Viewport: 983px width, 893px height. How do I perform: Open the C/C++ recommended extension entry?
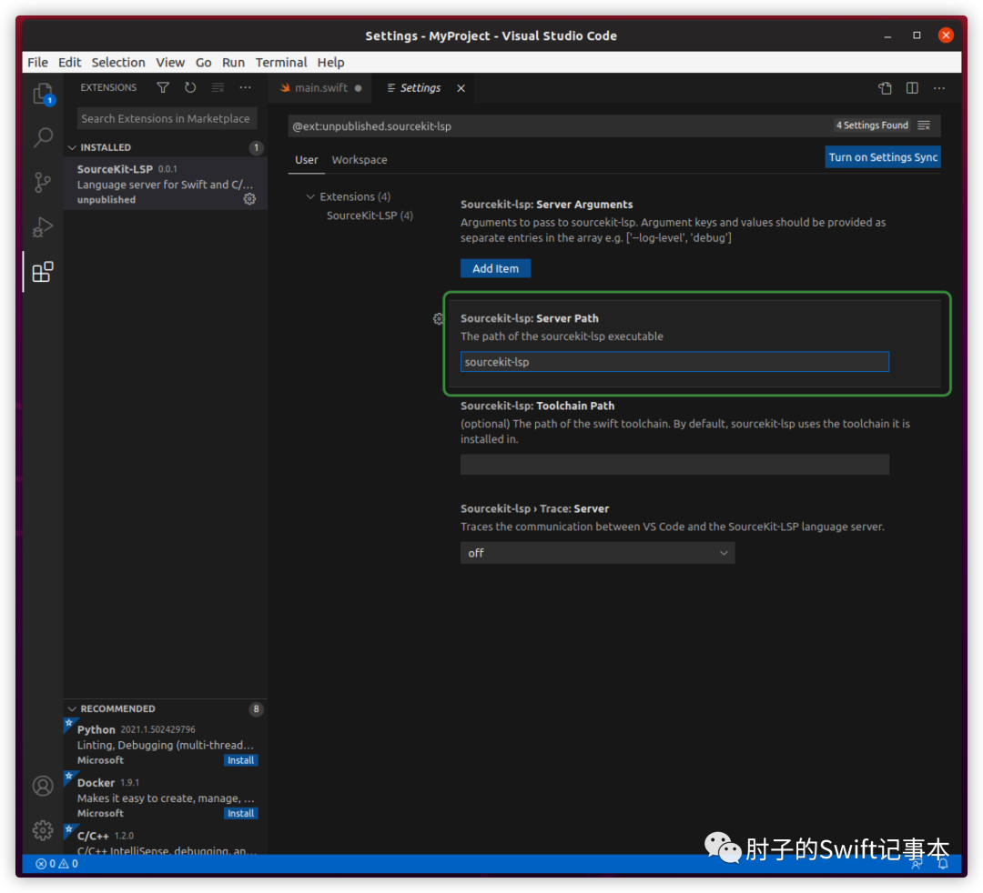coord(166,841)
